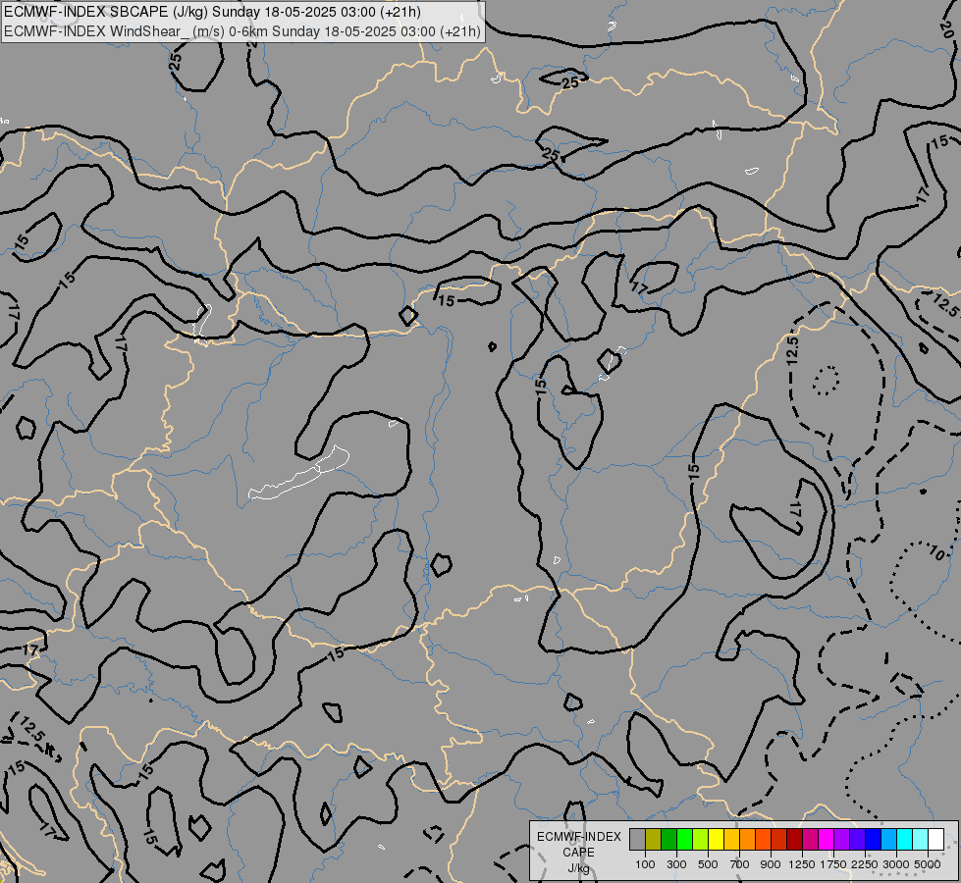Click the legend value 3000
The image size is (961, 883).
click(x=896, y=864)
